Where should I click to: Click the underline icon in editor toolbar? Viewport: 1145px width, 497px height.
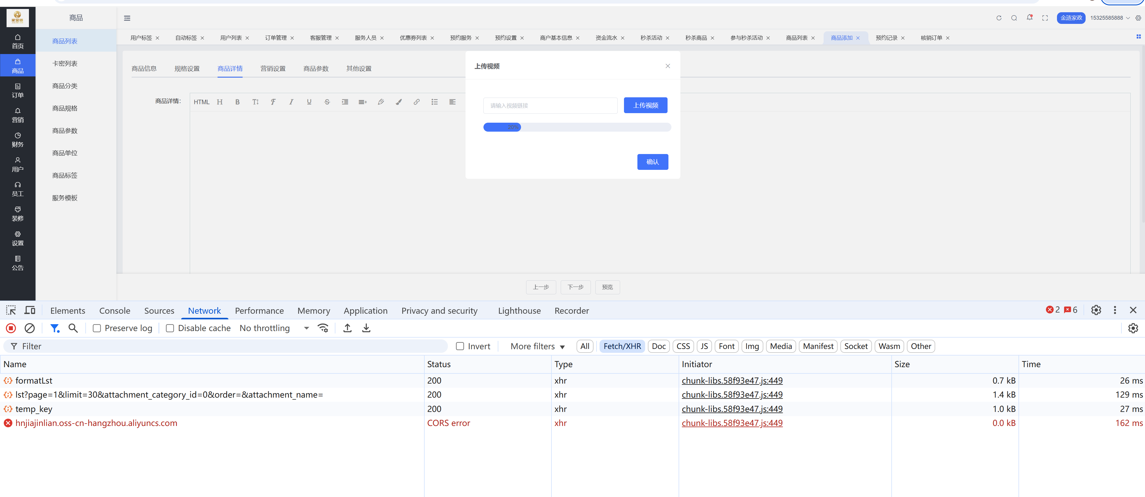tap(309, 102)
